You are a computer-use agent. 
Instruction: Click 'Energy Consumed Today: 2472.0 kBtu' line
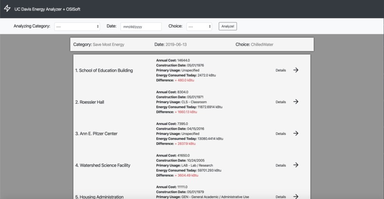[186, 76]
